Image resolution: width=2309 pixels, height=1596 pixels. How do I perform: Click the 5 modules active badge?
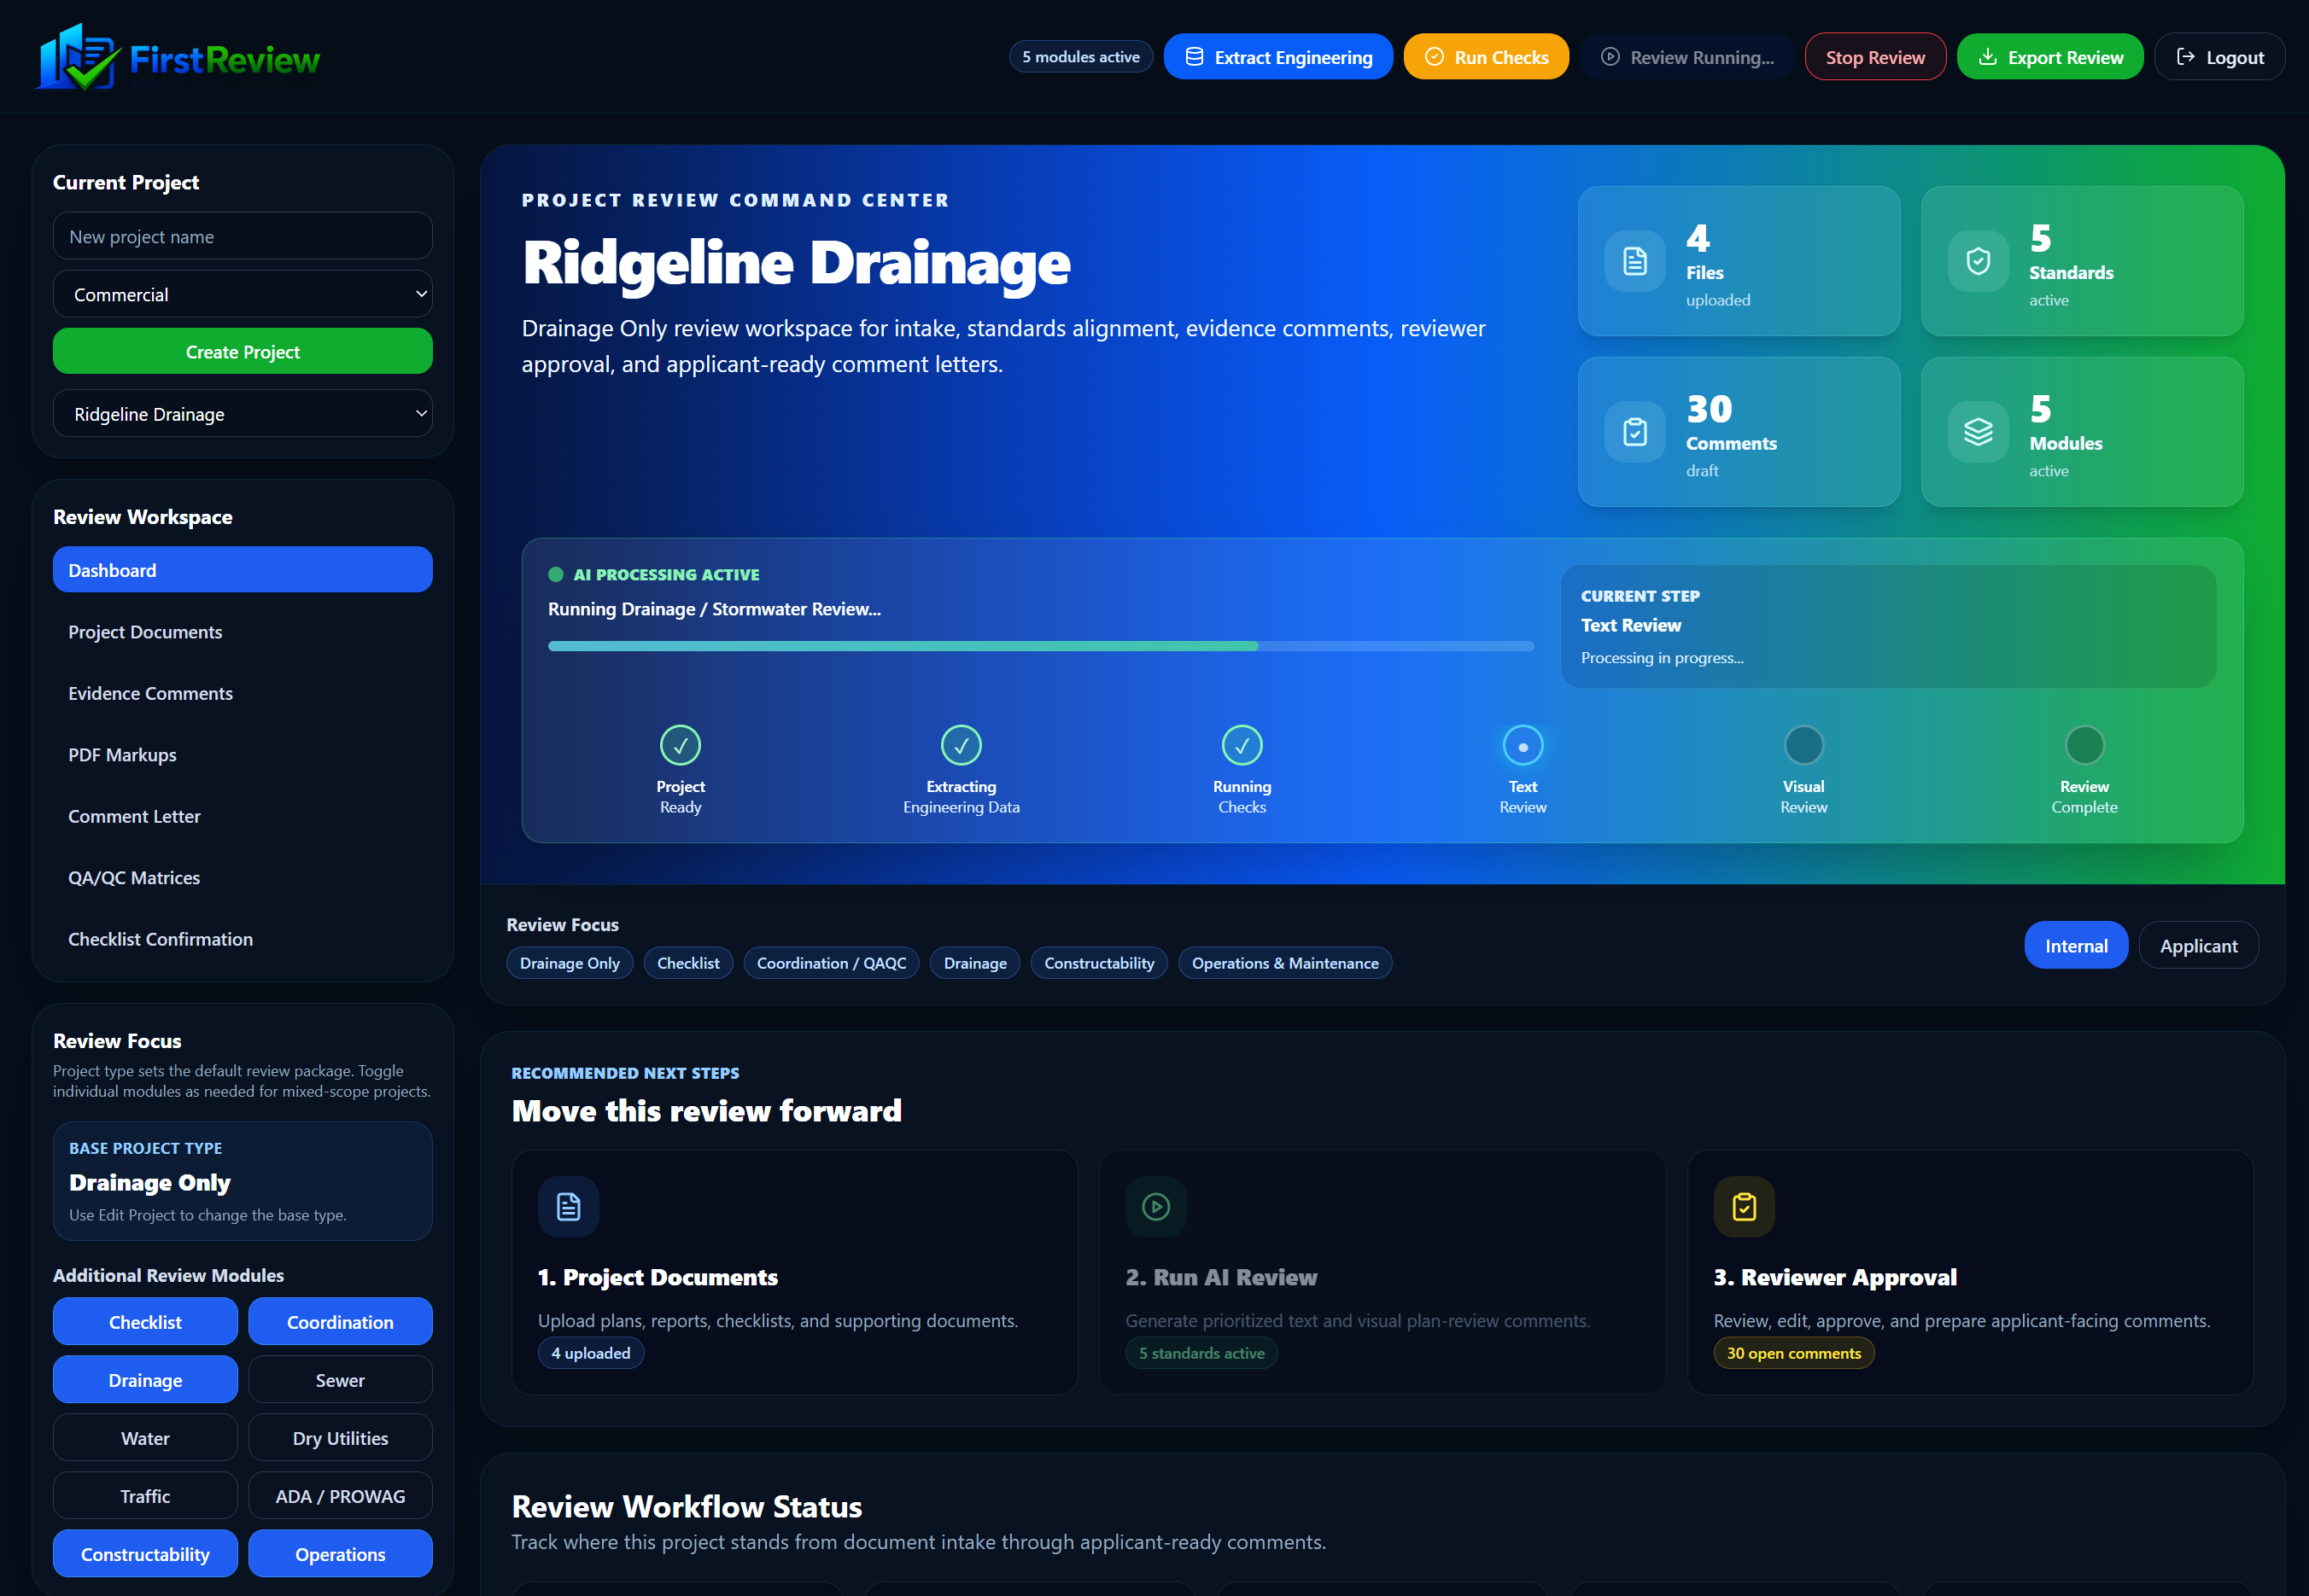(1080, 57)
